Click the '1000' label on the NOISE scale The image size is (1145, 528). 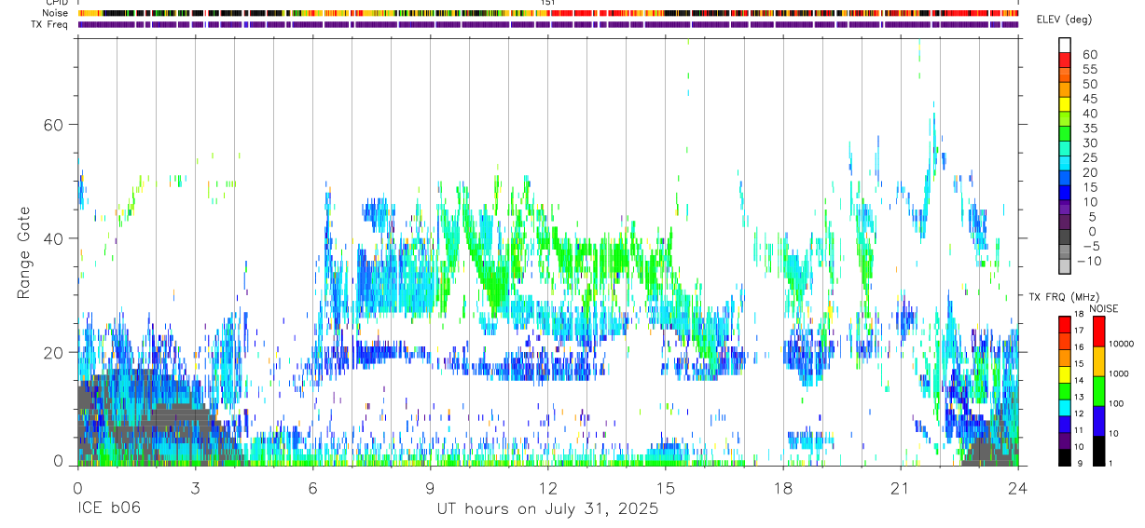point(1119,374)
